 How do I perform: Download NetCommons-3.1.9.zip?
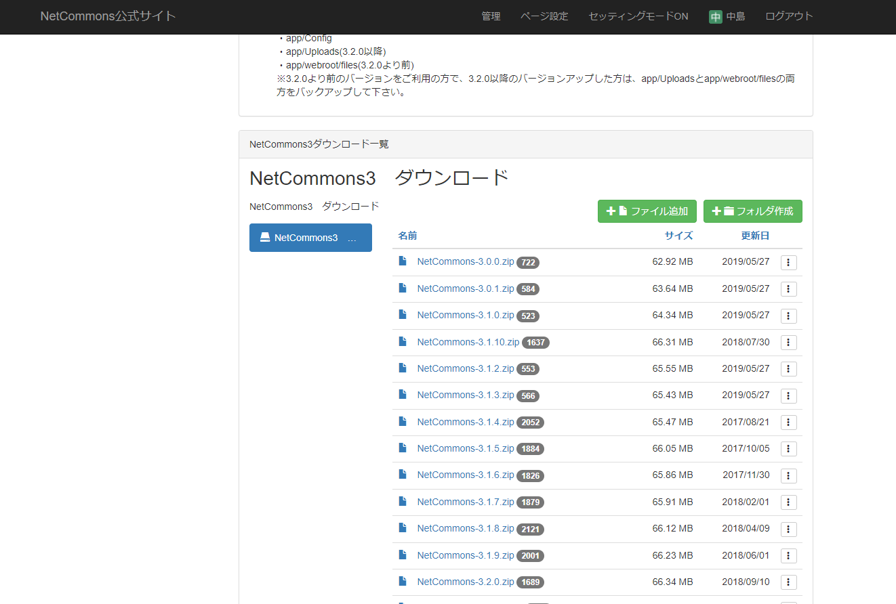coord(466,555)
